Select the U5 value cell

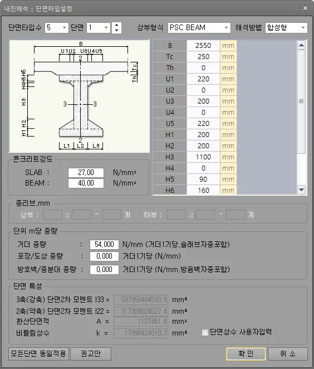(x=203, y=124)
